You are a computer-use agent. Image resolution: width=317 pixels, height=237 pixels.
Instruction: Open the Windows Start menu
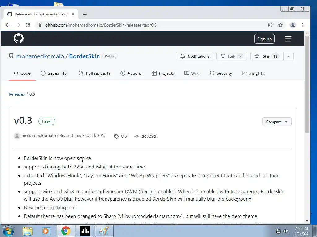click(8, 231)
